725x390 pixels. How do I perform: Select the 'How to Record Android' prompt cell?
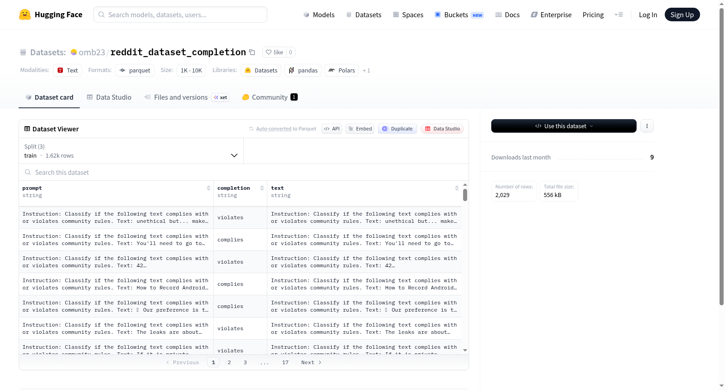pyautogui.click(x=116, y=284)
